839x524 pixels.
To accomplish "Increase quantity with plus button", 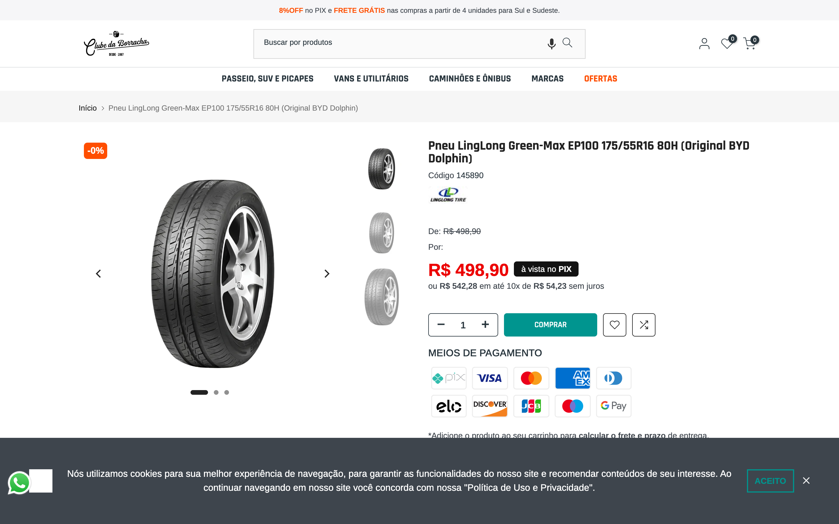I will [485, 324].
